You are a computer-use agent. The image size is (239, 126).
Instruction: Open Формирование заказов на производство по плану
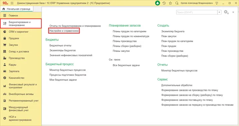(190, 90)
